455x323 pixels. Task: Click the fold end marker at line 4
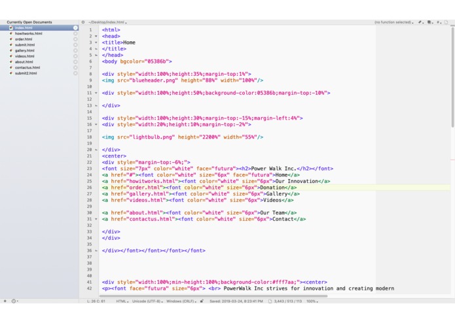(96, 49)
